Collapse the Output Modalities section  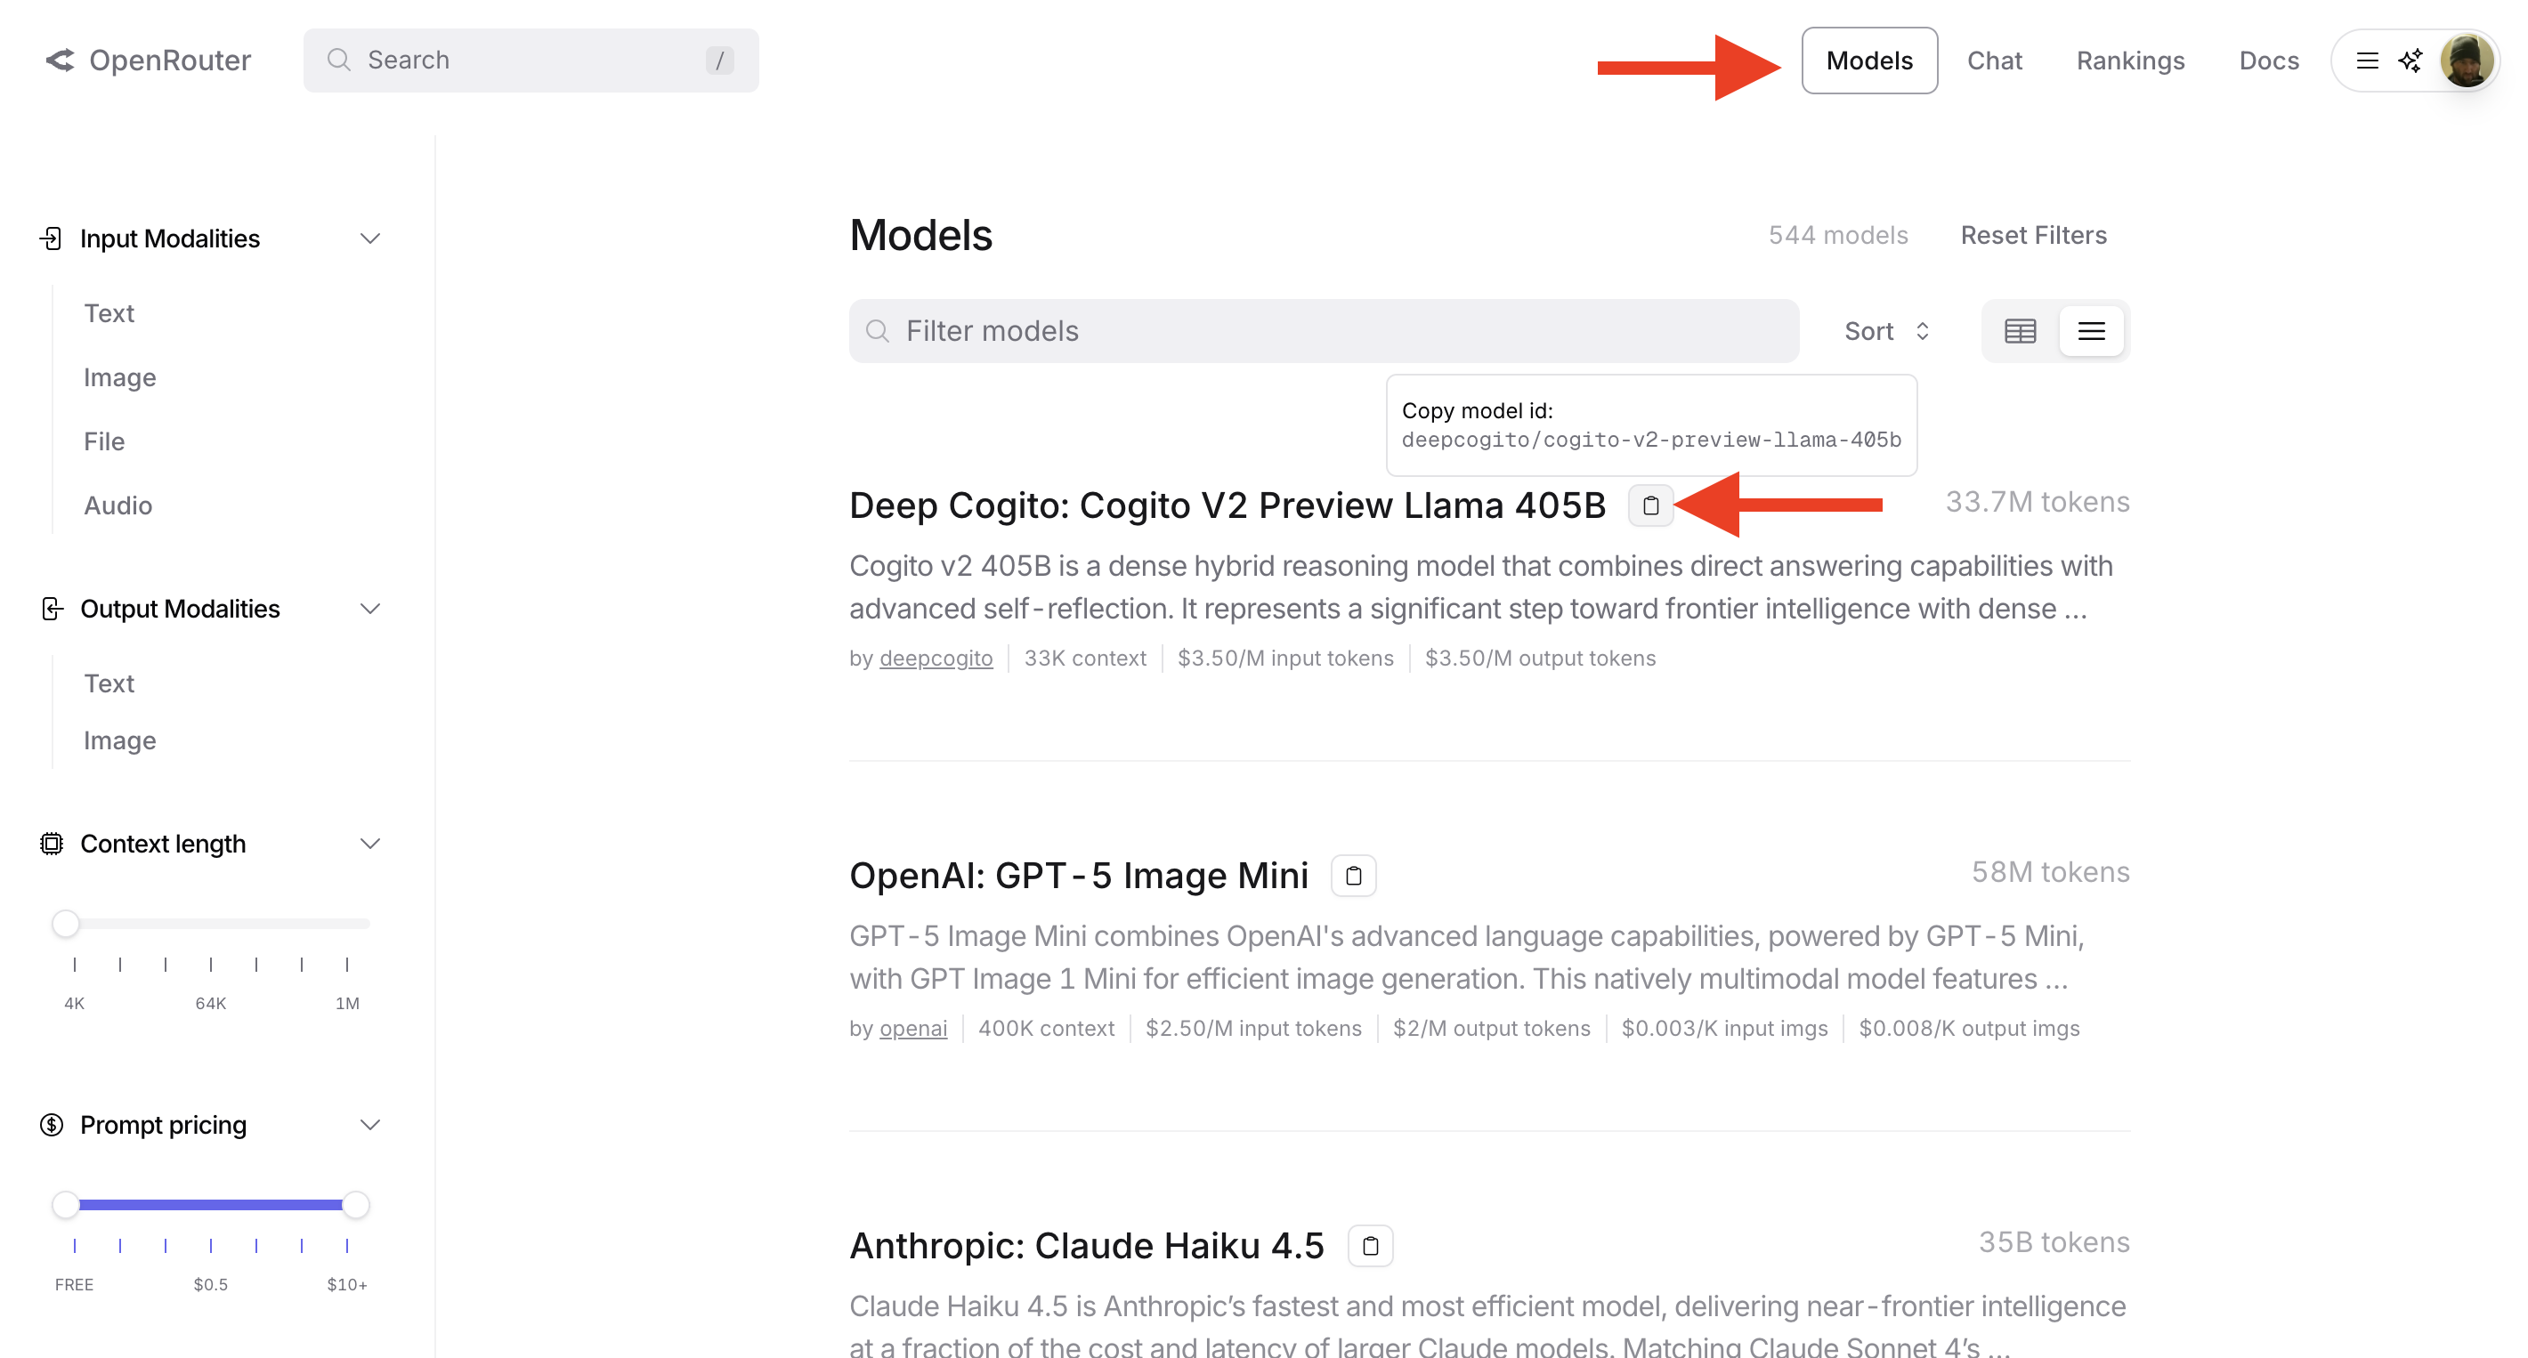[370, 609]
